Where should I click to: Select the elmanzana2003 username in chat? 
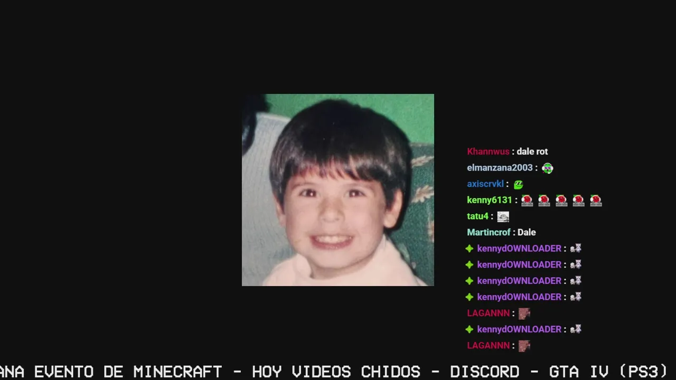pos(500,168)
